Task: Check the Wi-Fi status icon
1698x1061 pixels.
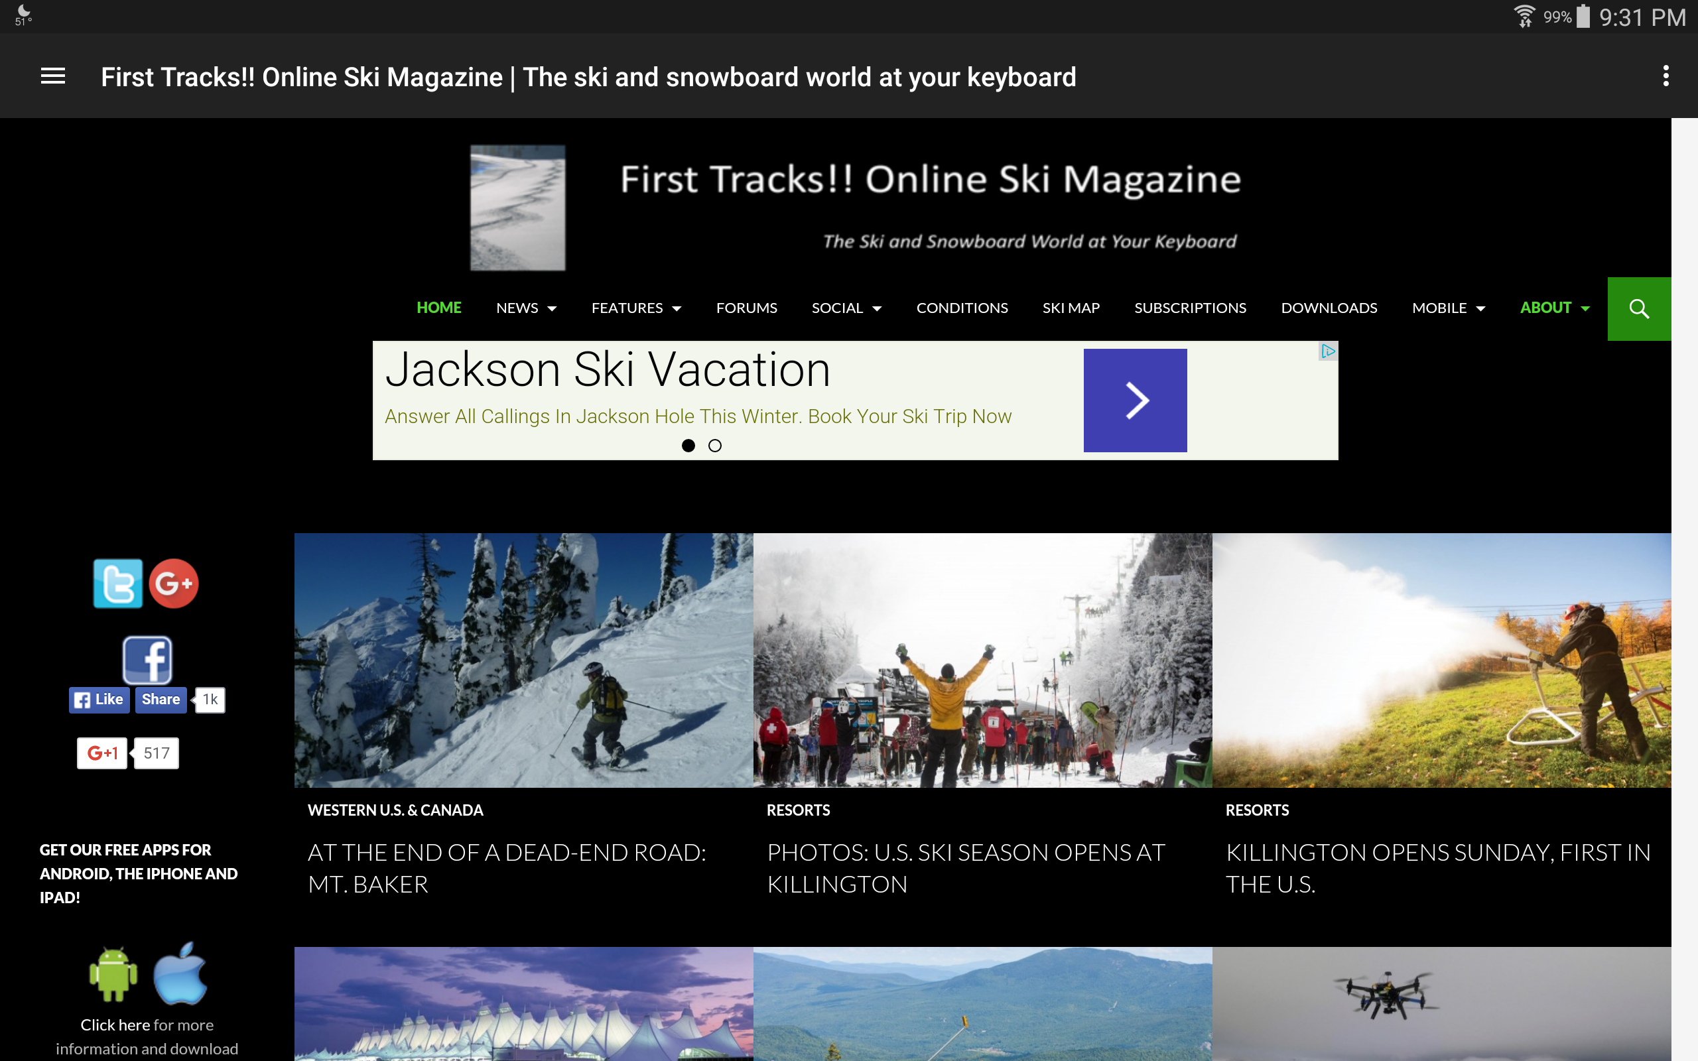Action: pos(1524,16)
